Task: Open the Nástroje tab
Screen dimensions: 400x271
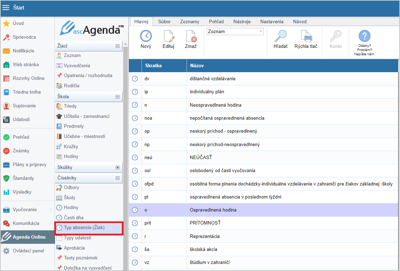Action: coord(242,22)
